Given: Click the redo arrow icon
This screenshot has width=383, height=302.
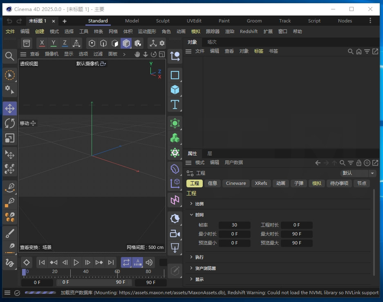Looking at the screenshot, I should click(x=19, y=21).
